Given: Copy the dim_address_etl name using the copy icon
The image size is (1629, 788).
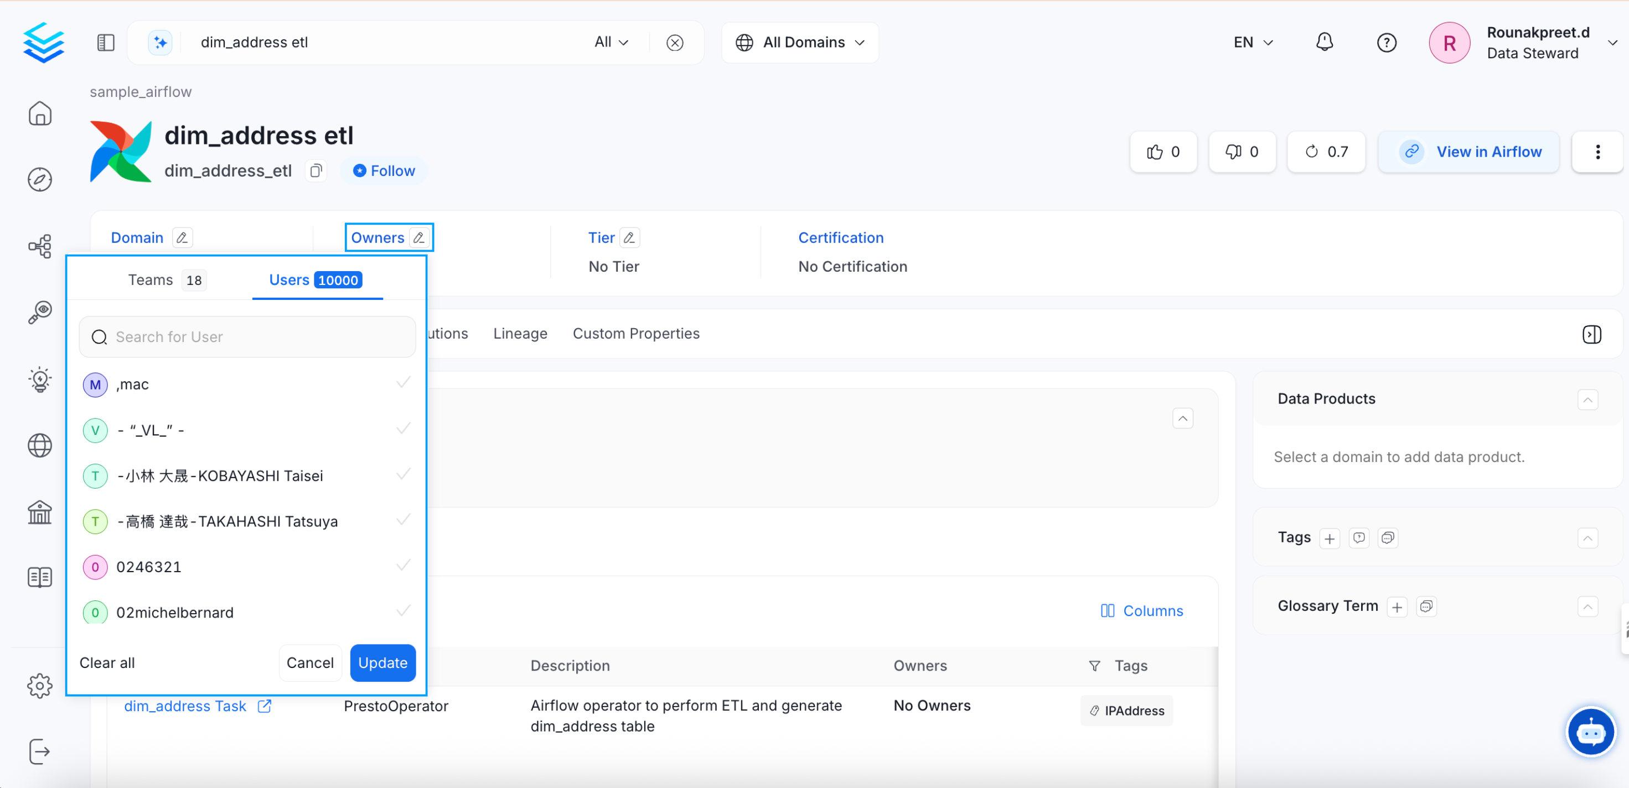Looking at the screenshot, I should pos(316,170).
